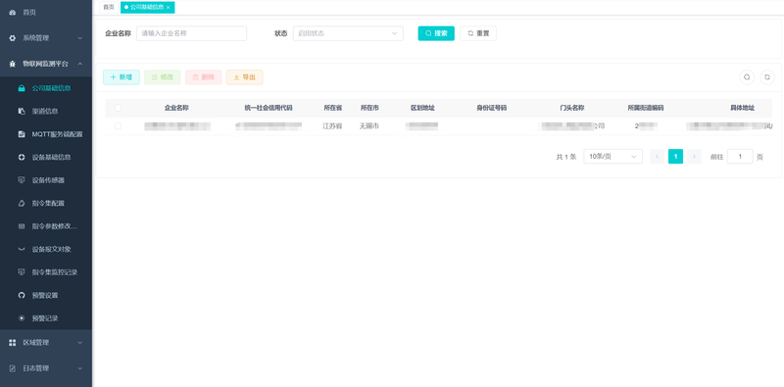This screenshot has width=784, height=387.
Task: Go to next page arrow in pagination
Action: (x=694, y=157)
